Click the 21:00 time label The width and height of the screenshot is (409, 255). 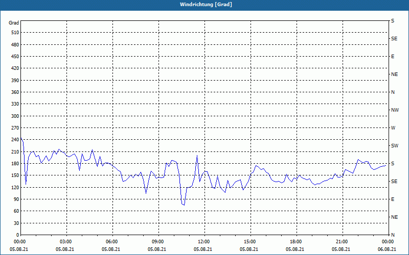tap(342, 242)
